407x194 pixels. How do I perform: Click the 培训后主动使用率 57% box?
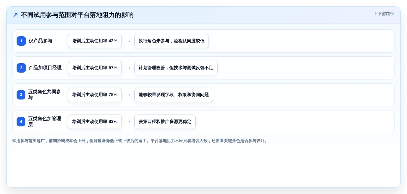pos(95,68)
